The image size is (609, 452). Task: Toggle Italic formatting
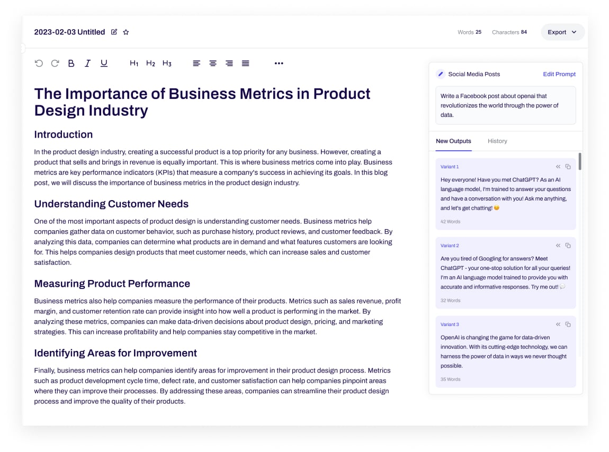click(x=87, y=64)
